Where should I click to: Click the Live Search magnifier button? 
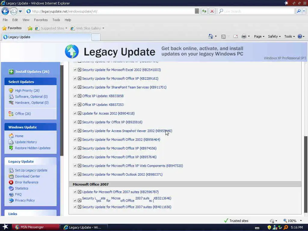coord(299,11)
